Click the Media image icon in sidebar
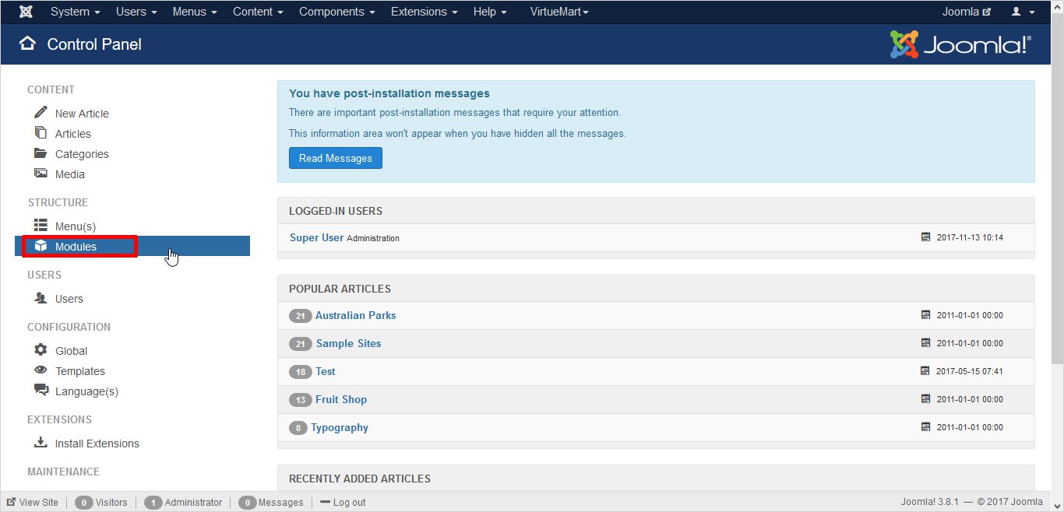Screen dimensions: 1064x512 (41, 174)
